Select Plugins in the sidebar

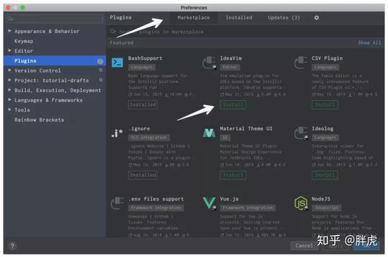(55, 61)
